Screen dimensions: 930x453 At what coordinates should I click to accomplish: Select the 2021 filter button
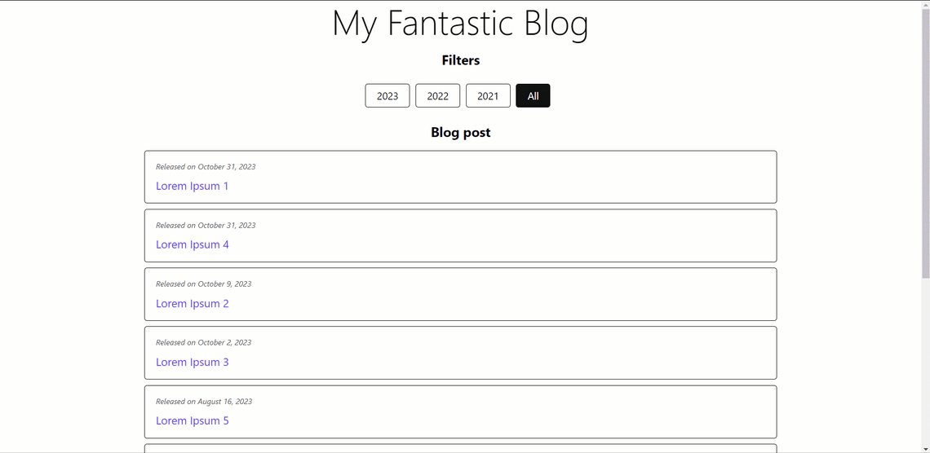(488, 96)
